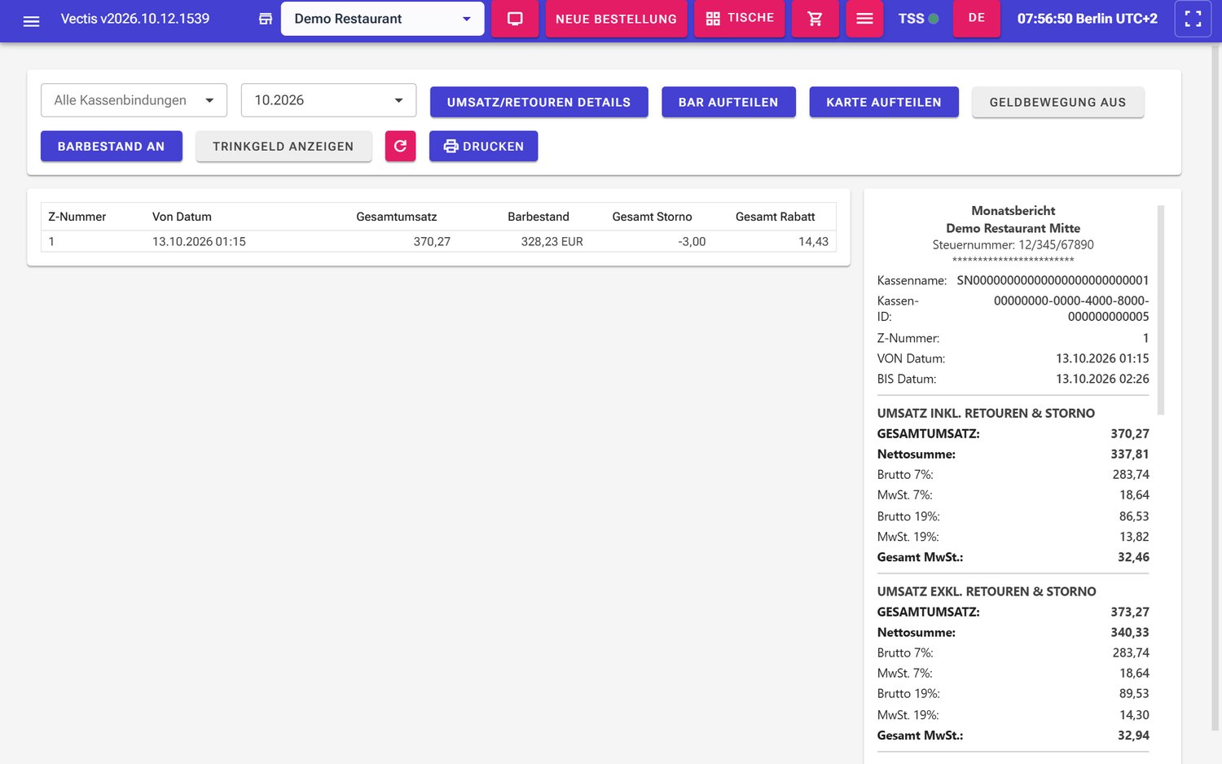The width and height of the screenshot is (1222, 764).
Task: Click the report panel scrollbar
Action: tap(1161, 310)
